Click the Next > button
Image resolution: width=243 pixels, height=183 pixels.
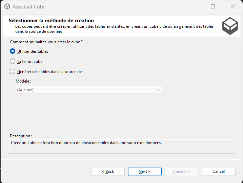click(145, 171)
